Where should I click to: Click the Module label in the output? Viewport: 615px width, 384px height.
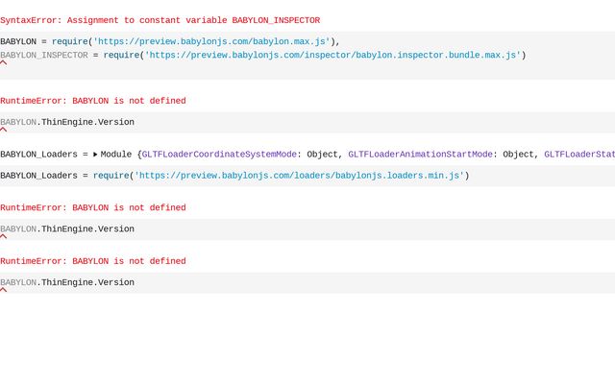[x=118, y=155]
